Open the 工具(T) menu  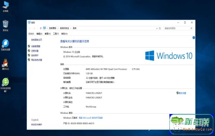tap(56, 34)
